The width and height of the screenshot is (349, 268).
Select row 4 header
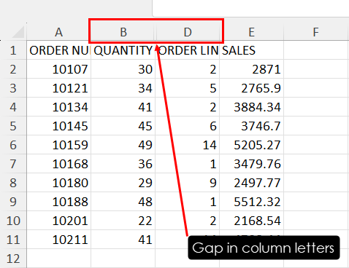(13, 107)
